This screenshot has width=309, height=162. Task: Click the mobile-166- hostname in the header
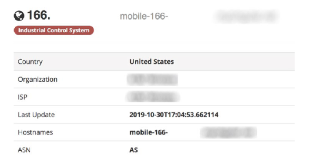[144, 16]
